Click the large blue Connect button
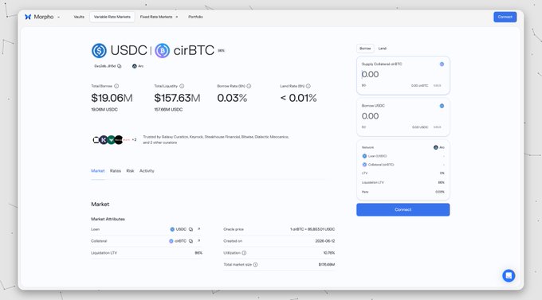Viewport: 542px width, 300px height. point(403,209)
